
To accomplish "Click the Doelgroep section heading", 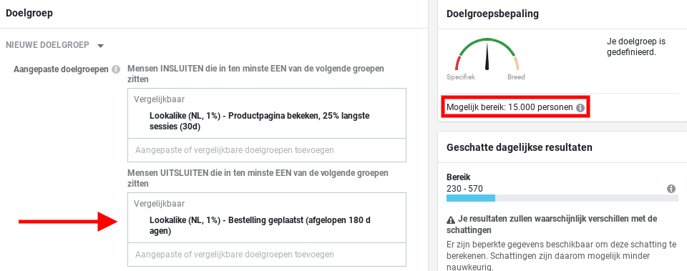I will tap(29, 13).
